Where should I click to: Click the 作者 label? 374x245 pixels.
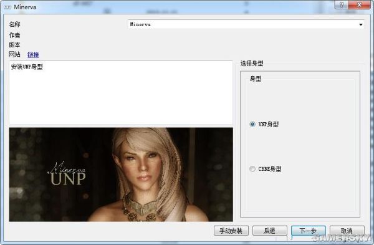pos(14,36)
